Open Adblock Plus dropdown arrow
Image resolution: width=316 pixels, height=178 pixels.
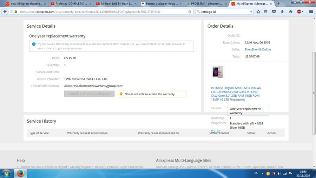[303, 12]
